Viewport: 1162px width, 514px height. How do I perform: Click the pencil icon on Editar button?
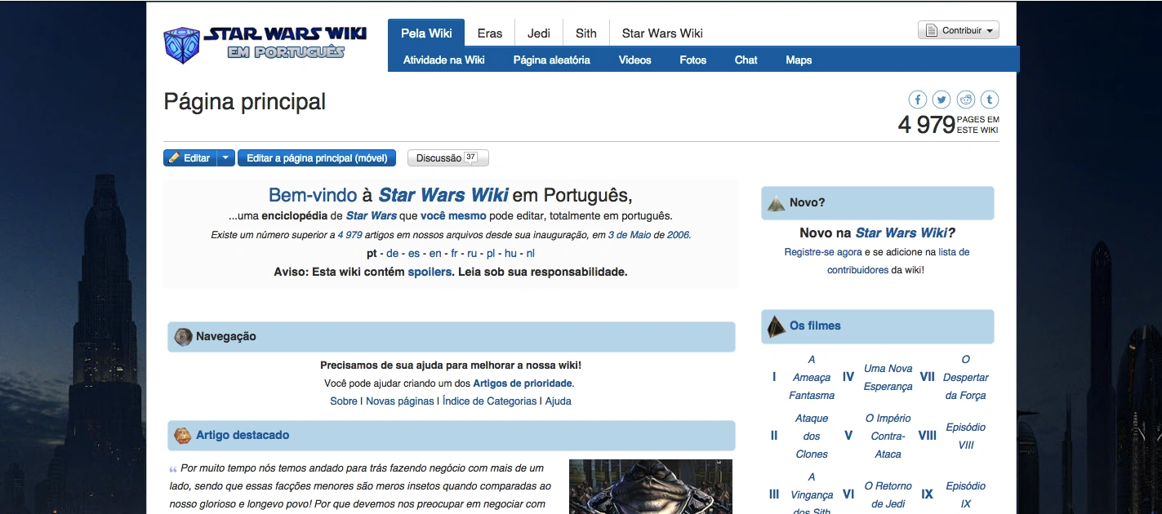click(174, 158)
